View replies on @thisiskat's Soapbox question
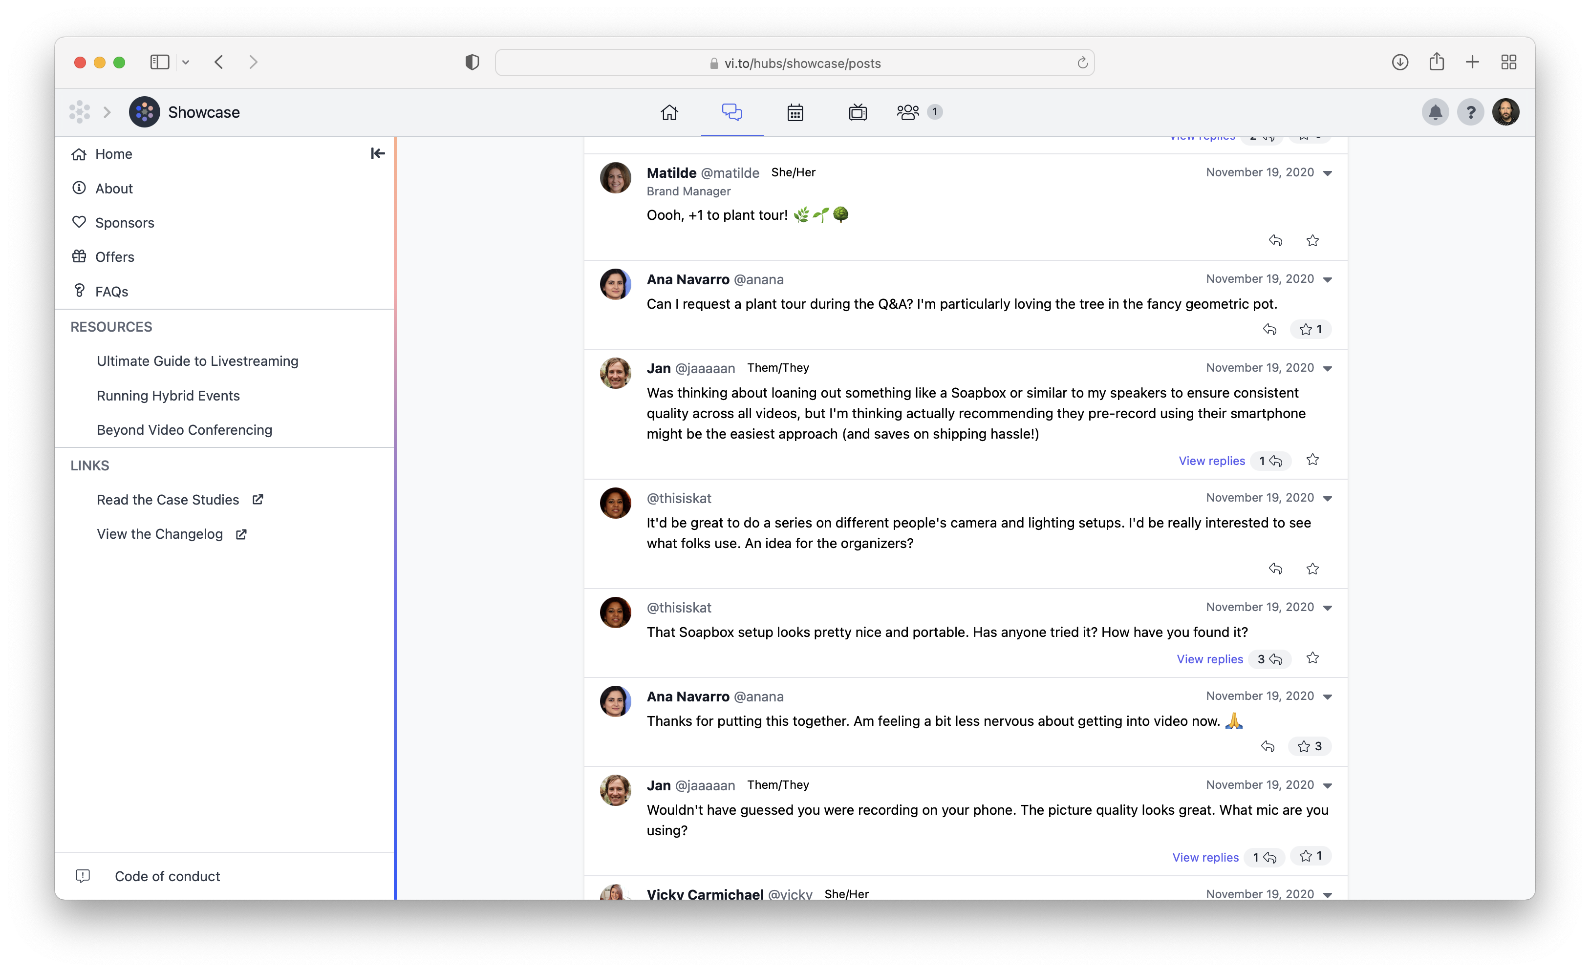This screenshot has height=972, width=1590. (1209, 658)
